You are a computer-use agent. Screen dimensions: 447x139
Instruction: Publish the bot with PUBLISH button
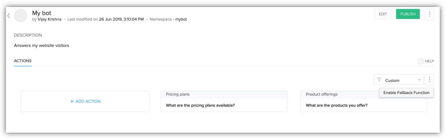[408, 14]
